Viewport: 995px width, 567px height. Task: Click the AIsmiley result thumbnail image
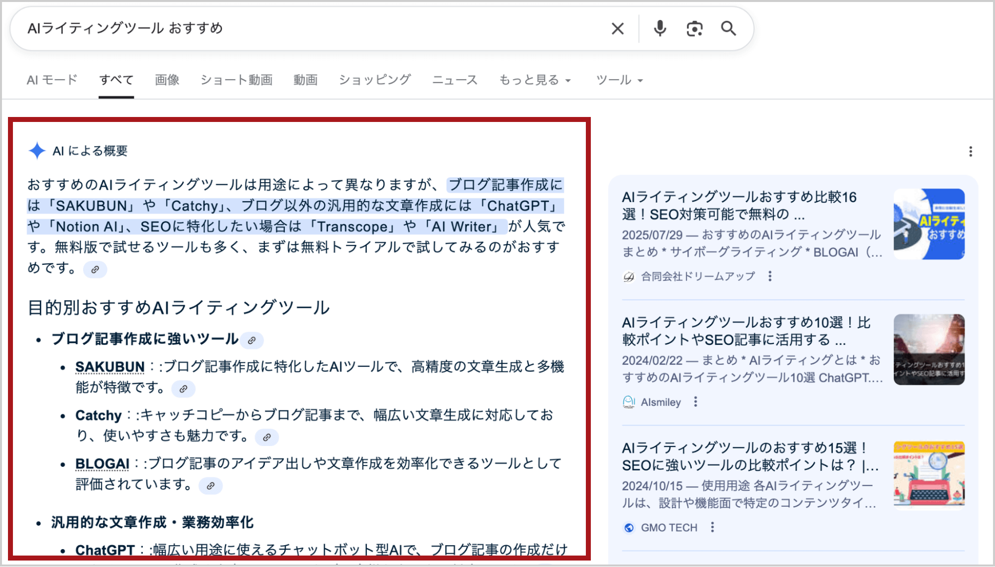929,349
